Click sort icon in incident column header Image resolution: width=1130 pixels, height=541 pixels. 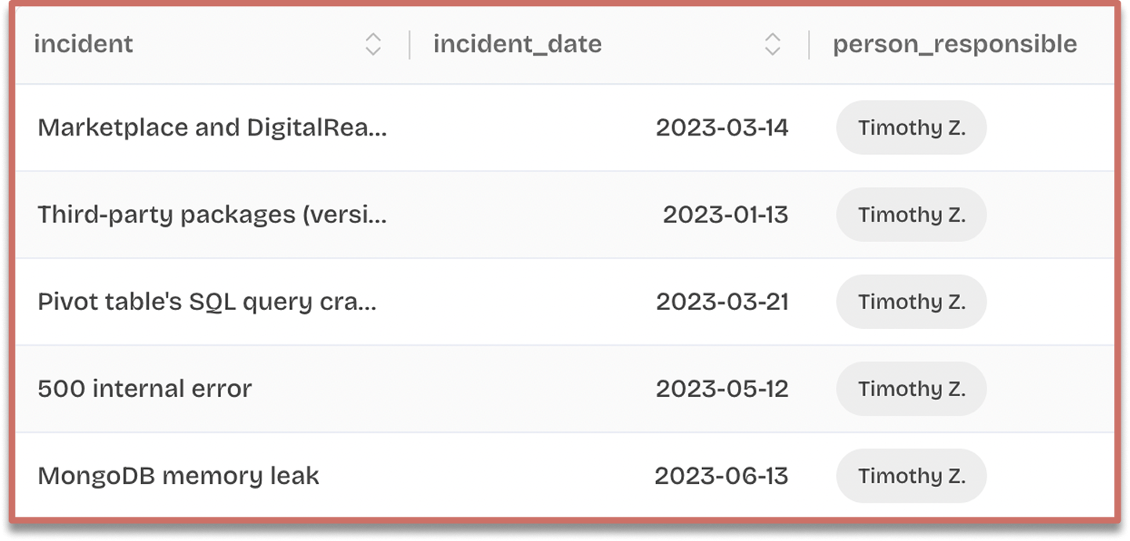(373, 45)
